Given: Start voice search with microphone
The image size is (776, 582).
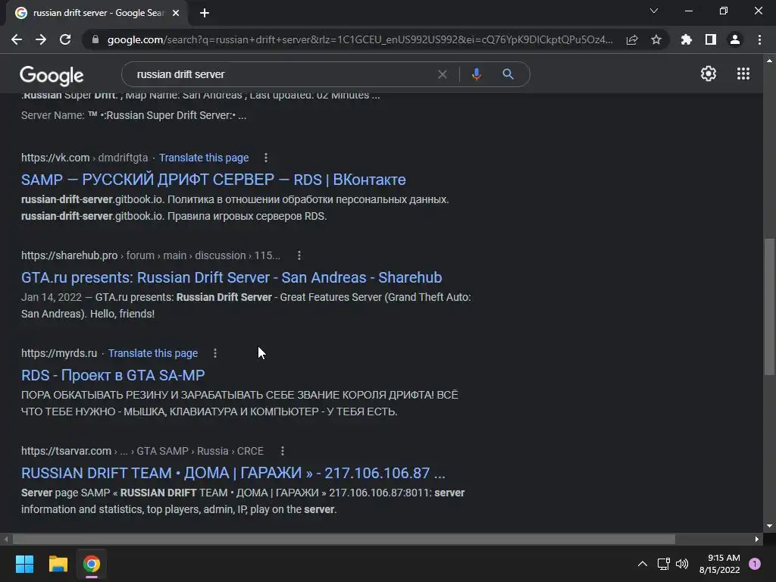Looking at the screenshot, I should click(476, 74).
